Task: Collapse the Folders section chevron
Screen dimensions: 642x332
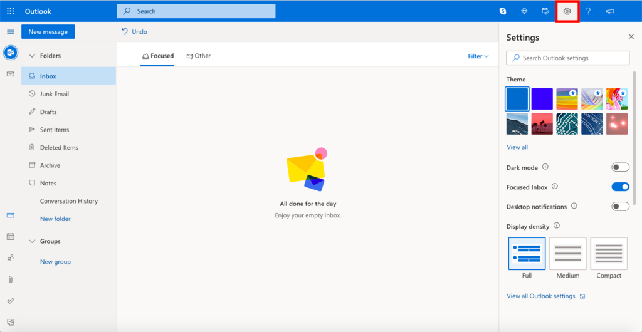Action: (32, 56)
